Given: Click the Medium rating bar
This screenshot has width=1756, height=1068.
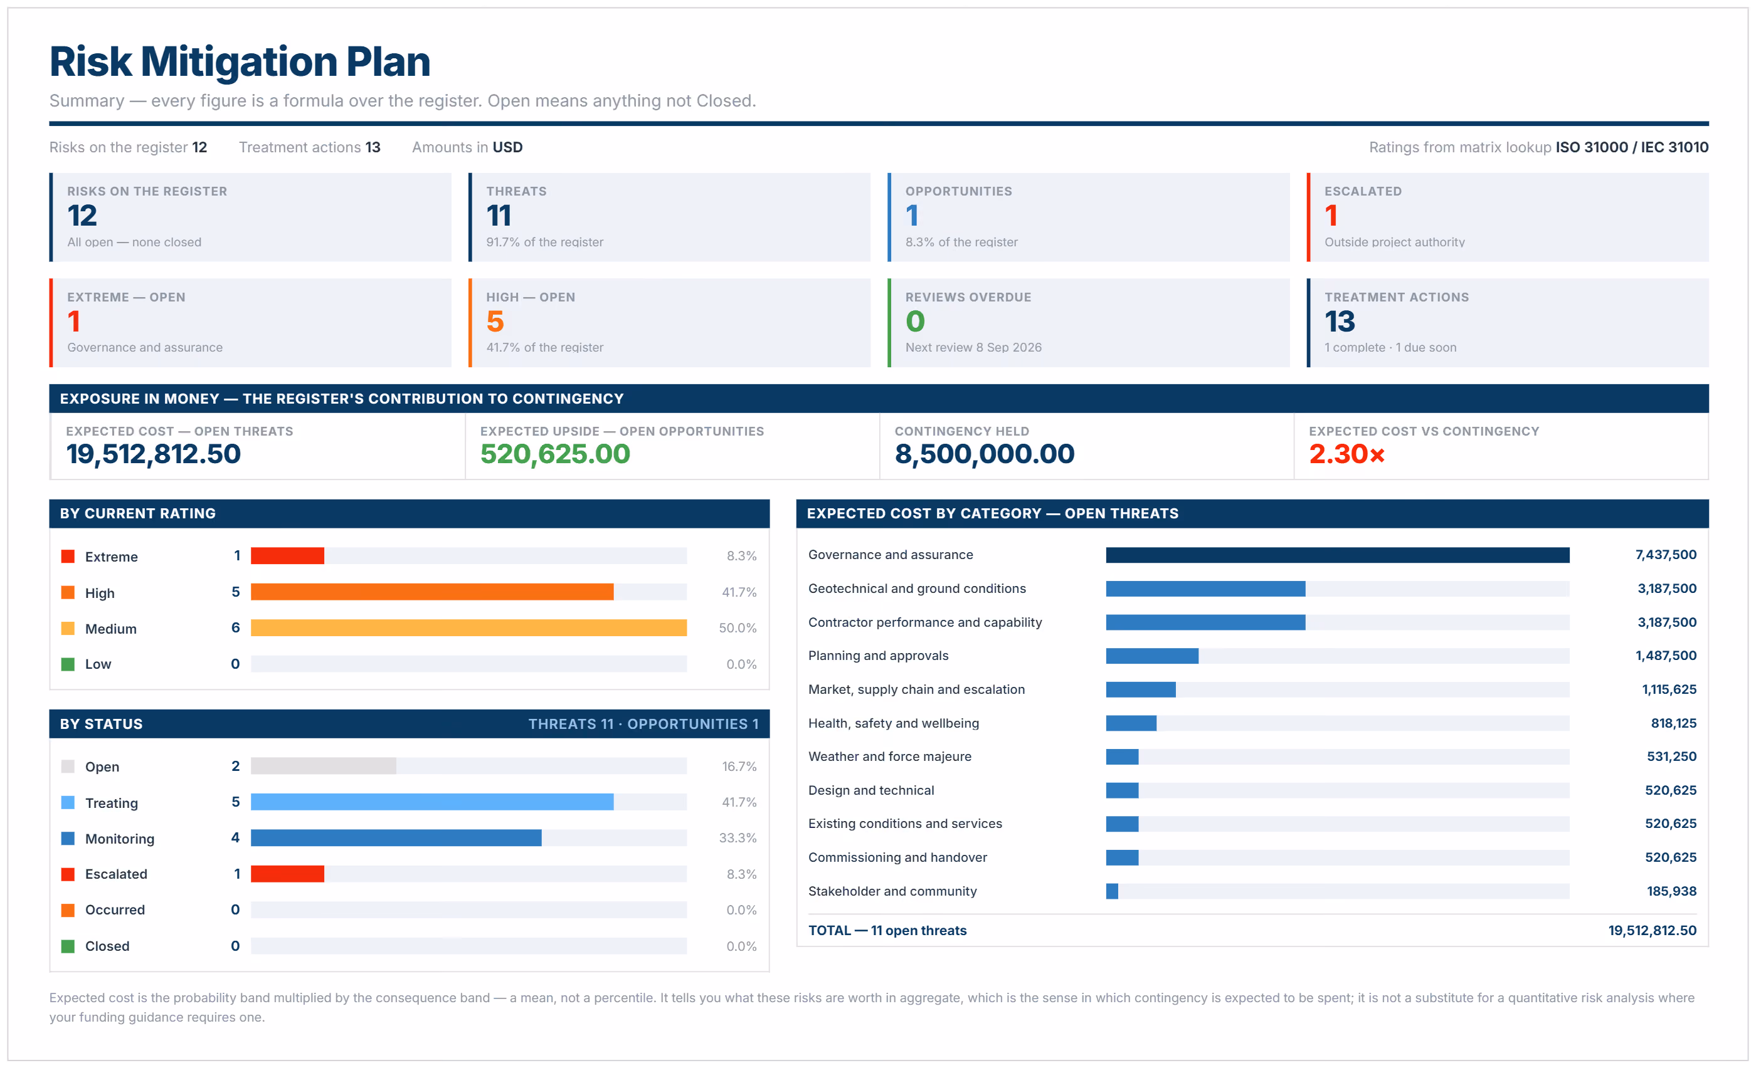Looking at the screenshot, I should [x=469, y=627].
